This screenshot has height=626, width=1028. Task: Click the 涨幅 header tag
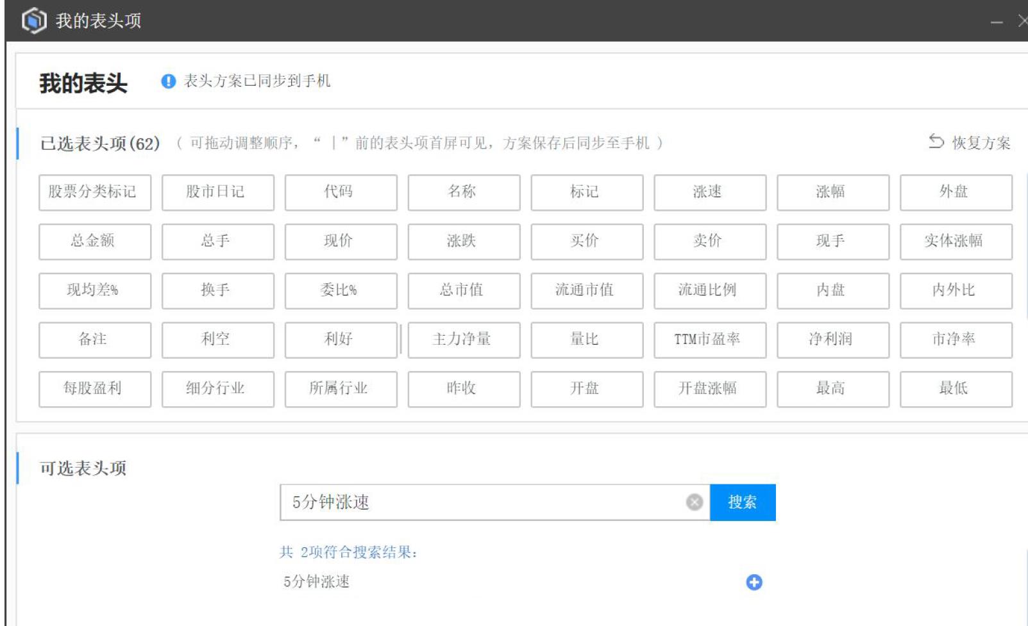pyautogui.click(x=833, y=192)
